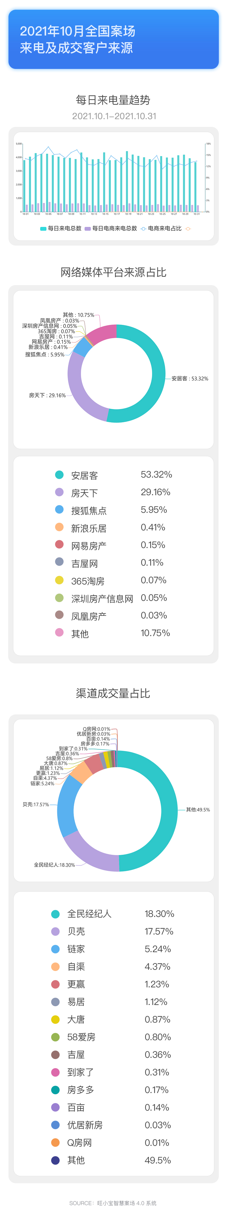
Task: Click the yellow 365淘房 legend dot
Action: click(59, 580)
